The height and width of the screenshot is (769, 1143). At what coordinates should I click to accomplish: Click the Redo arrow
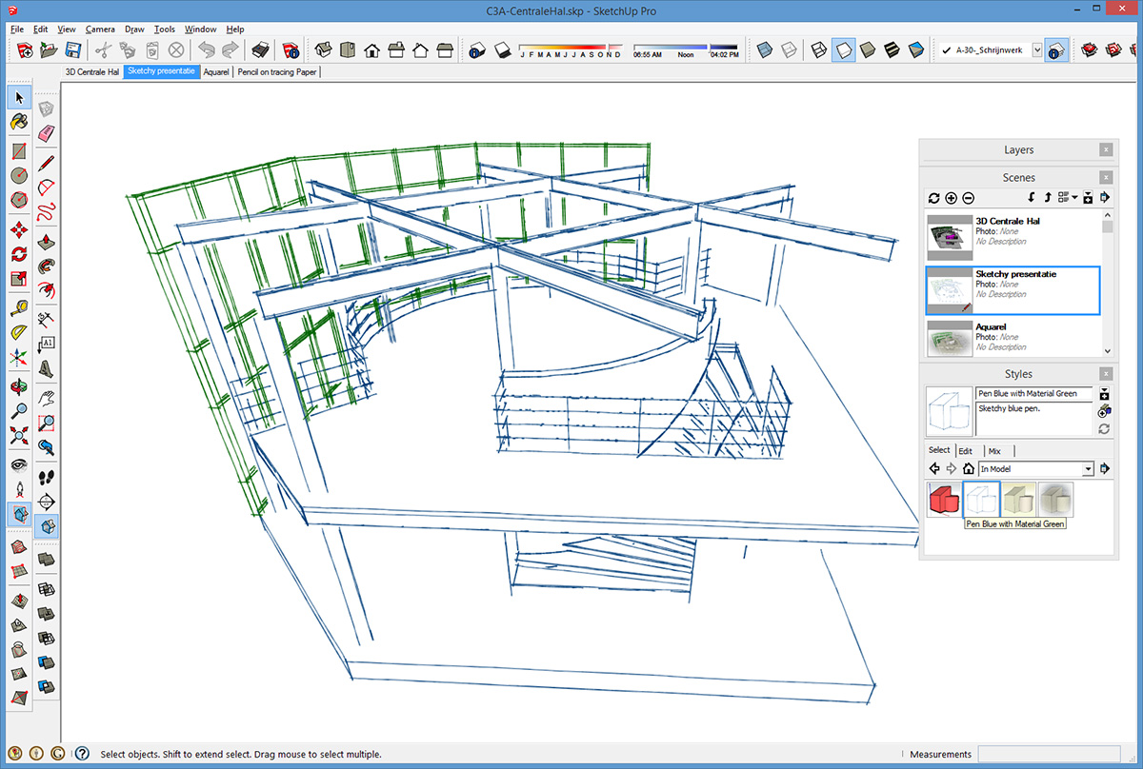[x=230, y=50]
